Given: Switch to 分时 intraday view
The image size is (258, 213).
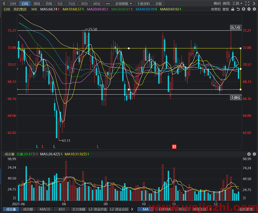Looking at the screenshot, I should click(x=13, y=4).
